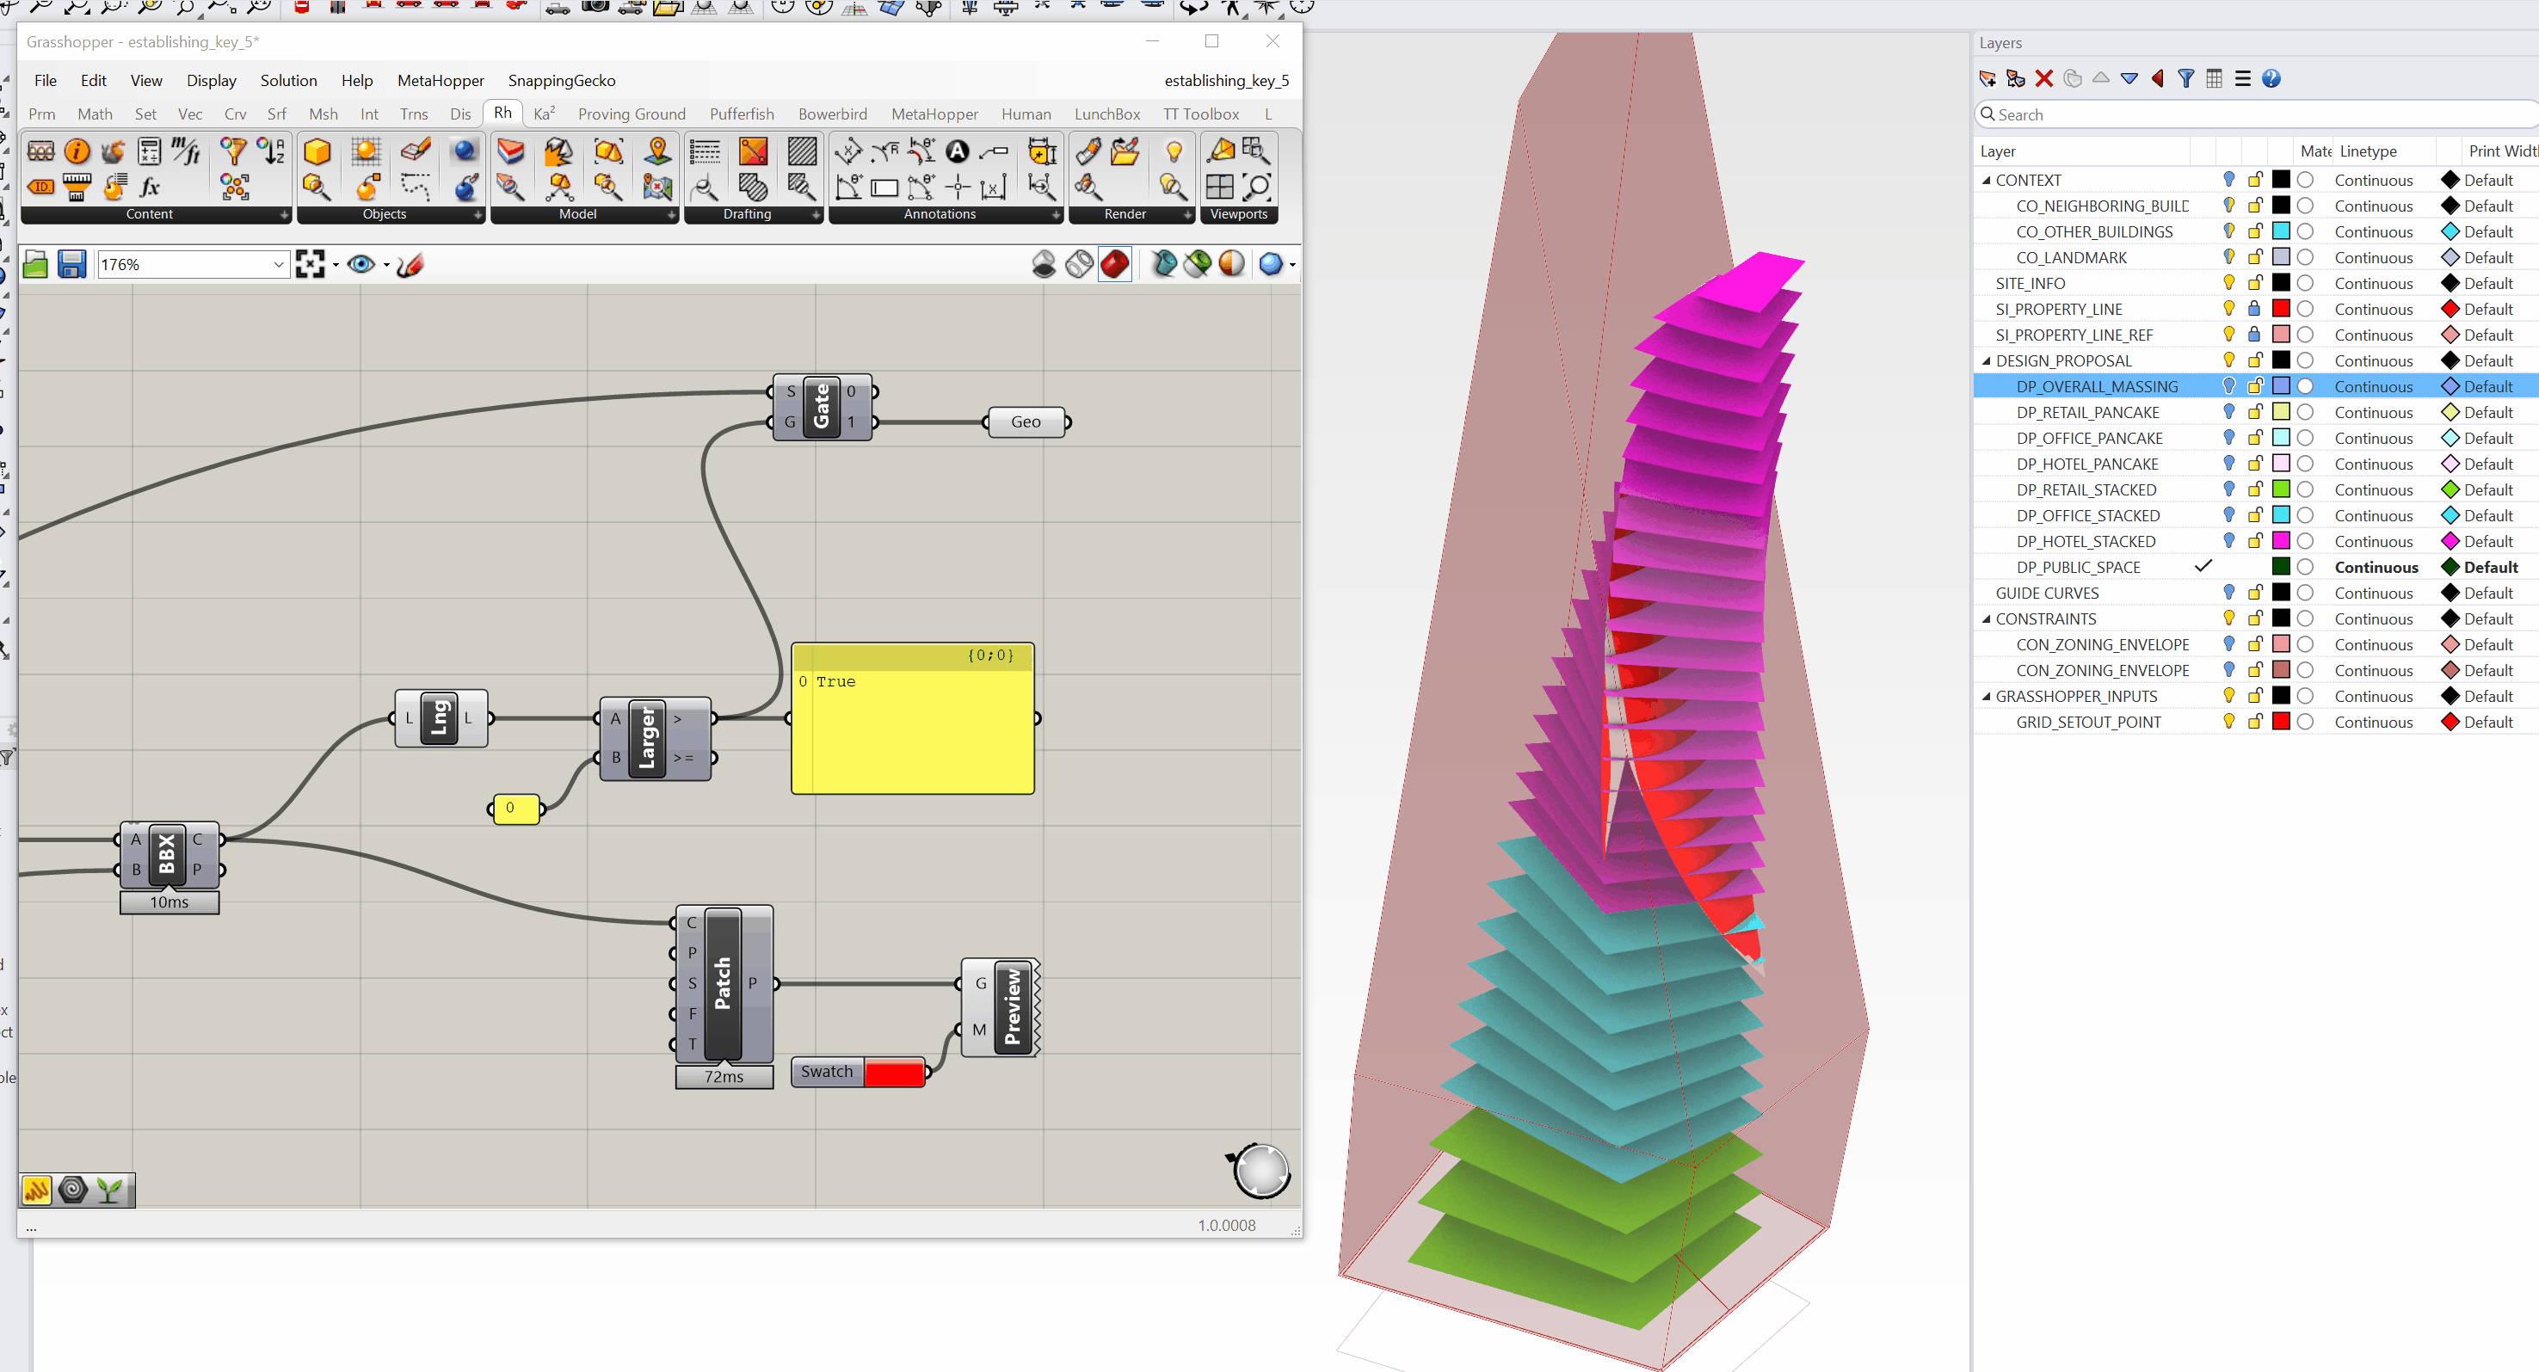Image resolution: width=2539 pixels, height=1372 pixels.
Task: Toggle lock on SI_PROPERTY_LINE layer
Action: pos(2254,309)
